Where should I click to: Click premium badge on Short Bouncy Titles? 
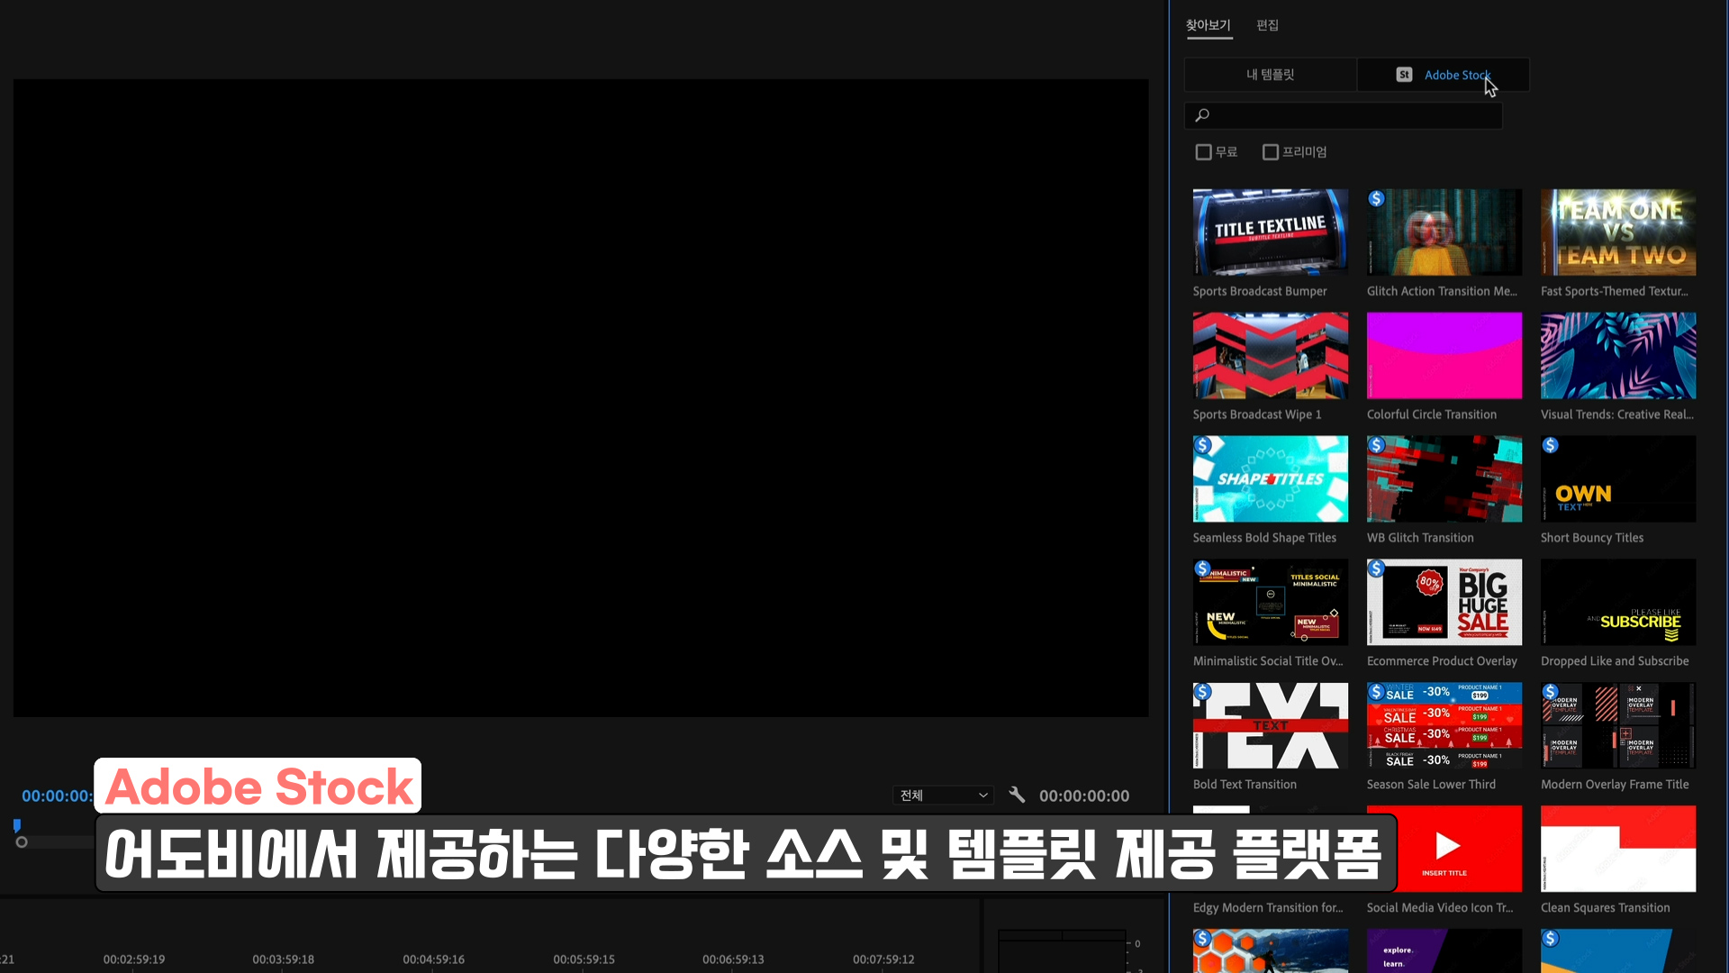point(1550,445)
